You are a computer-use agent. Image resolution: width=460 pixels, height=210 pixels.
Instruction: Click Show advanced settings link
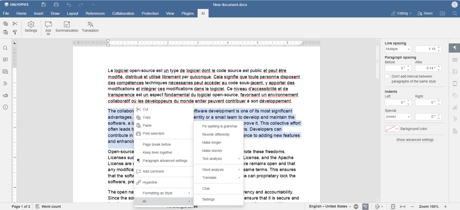pyautogui.click(x=415, y=140)
